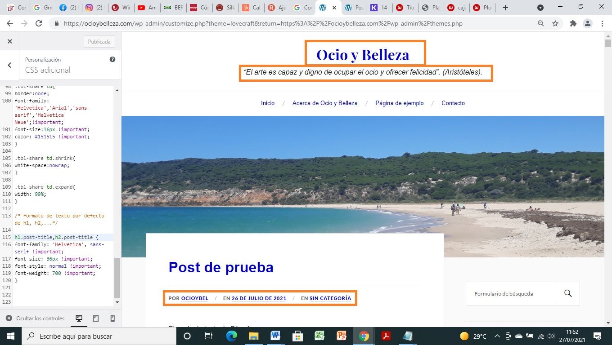Switch to desktop preview mode
The width and height of the screenshot is (612, 345).
[79, 318]
